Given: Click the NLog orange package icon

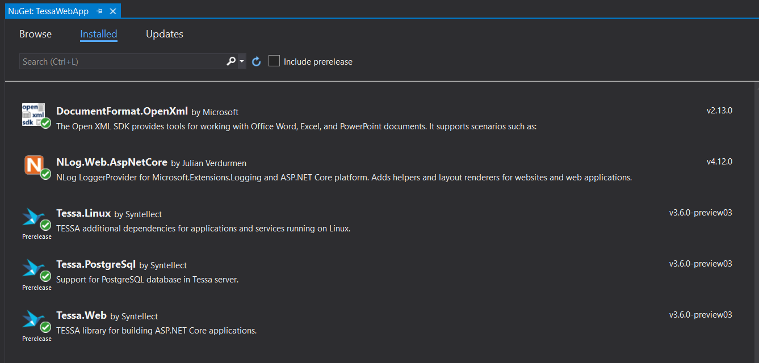Looking at the screenshot, I should click(x=33, y=165).
